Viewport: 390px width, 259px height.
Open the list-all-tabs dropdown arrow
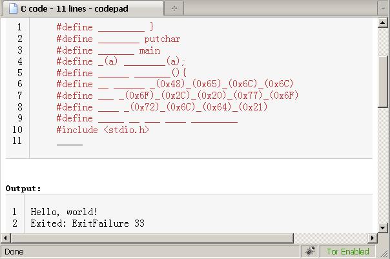tap(381, 8)
